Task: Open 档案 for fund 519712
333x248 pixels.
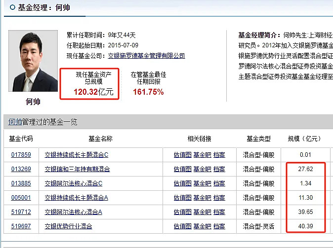Action: (219, 212)
